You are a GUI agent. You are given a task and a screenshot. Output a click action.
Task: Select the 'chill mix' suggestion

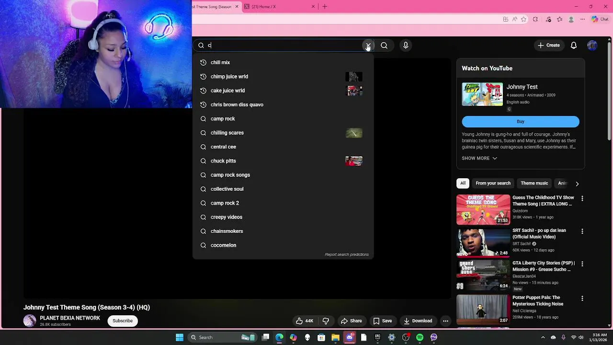(x=283, y=62)
